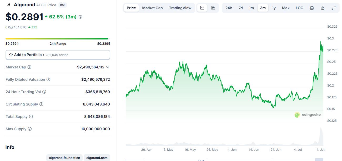Select the line chart icon

202,8
